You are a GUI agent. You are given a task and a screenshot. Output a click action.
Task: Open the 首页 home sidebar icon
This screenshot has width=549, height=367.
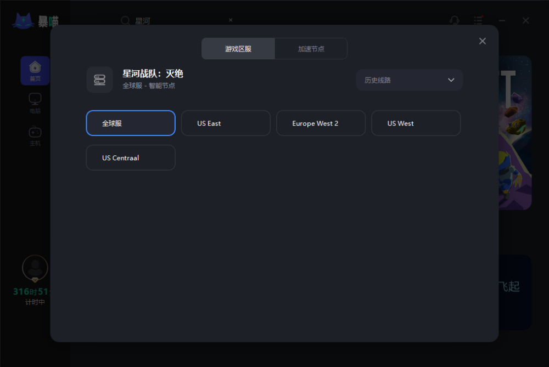pyautogui.click(x=35, y=71)
